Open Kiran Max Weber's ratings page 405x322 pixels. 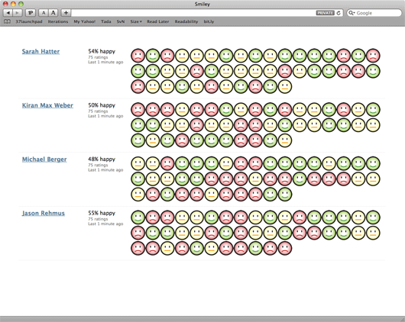[47, 105]
